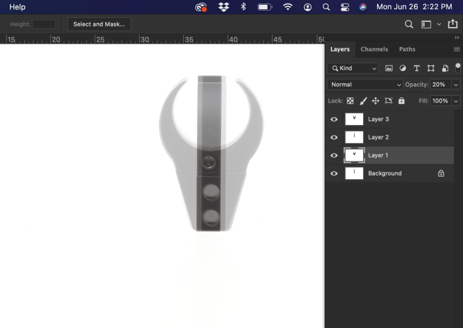Toggle visibility of Layer 2
The image size is (463, 328).
pos(334,138)
